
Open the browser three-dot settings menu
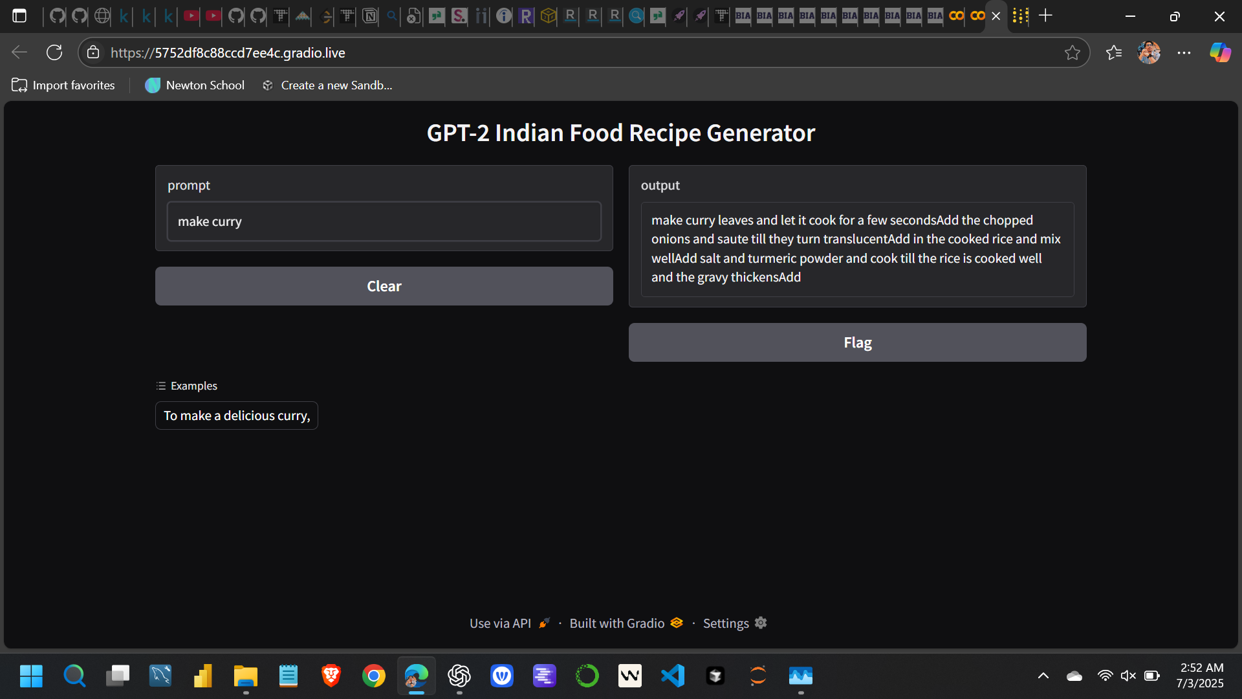[x=1185, y=52]
